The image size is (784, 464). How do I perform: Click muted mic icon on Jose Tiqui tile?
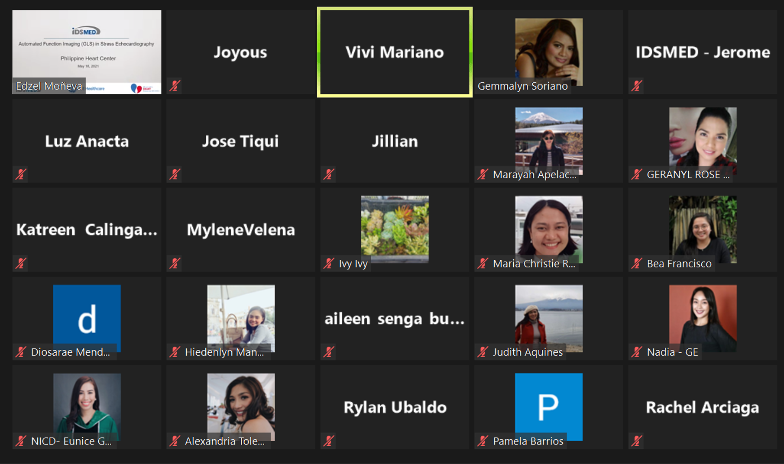click(x=175, y=174)
